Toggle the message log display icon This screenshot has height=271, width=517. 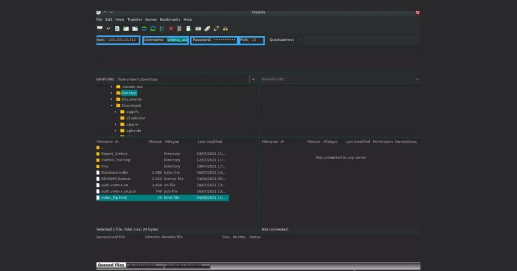coord(117,29)
